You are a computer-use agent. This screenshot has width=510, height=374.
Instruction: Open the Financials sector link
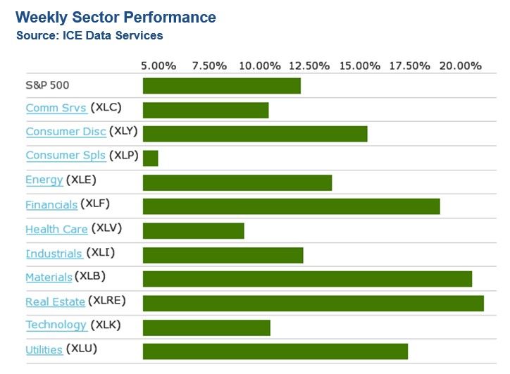(x=51, y=205)
